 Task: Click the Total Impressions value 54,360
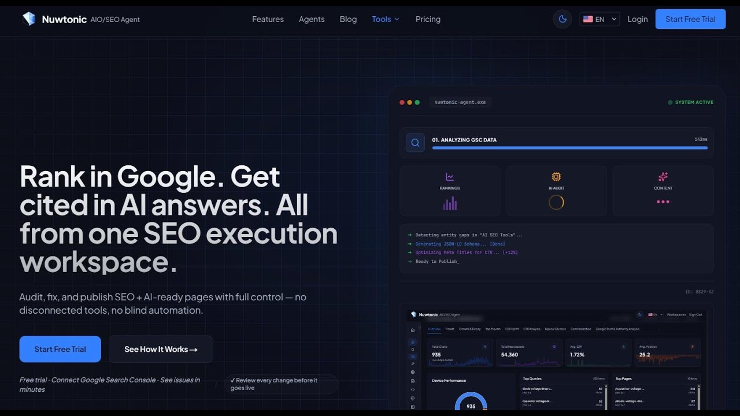coord(509,355)
